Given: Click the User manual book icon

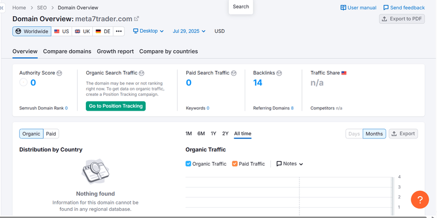Looking at the screenshot, I should click(344, 8).
